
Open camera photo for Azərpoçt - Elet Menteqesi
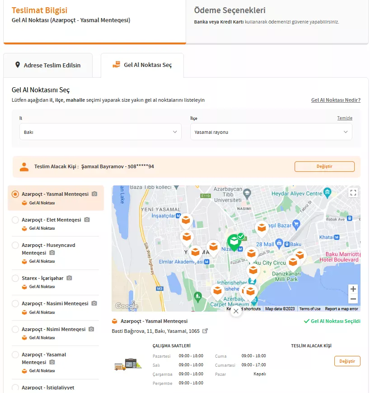click(x=87, y=220)
